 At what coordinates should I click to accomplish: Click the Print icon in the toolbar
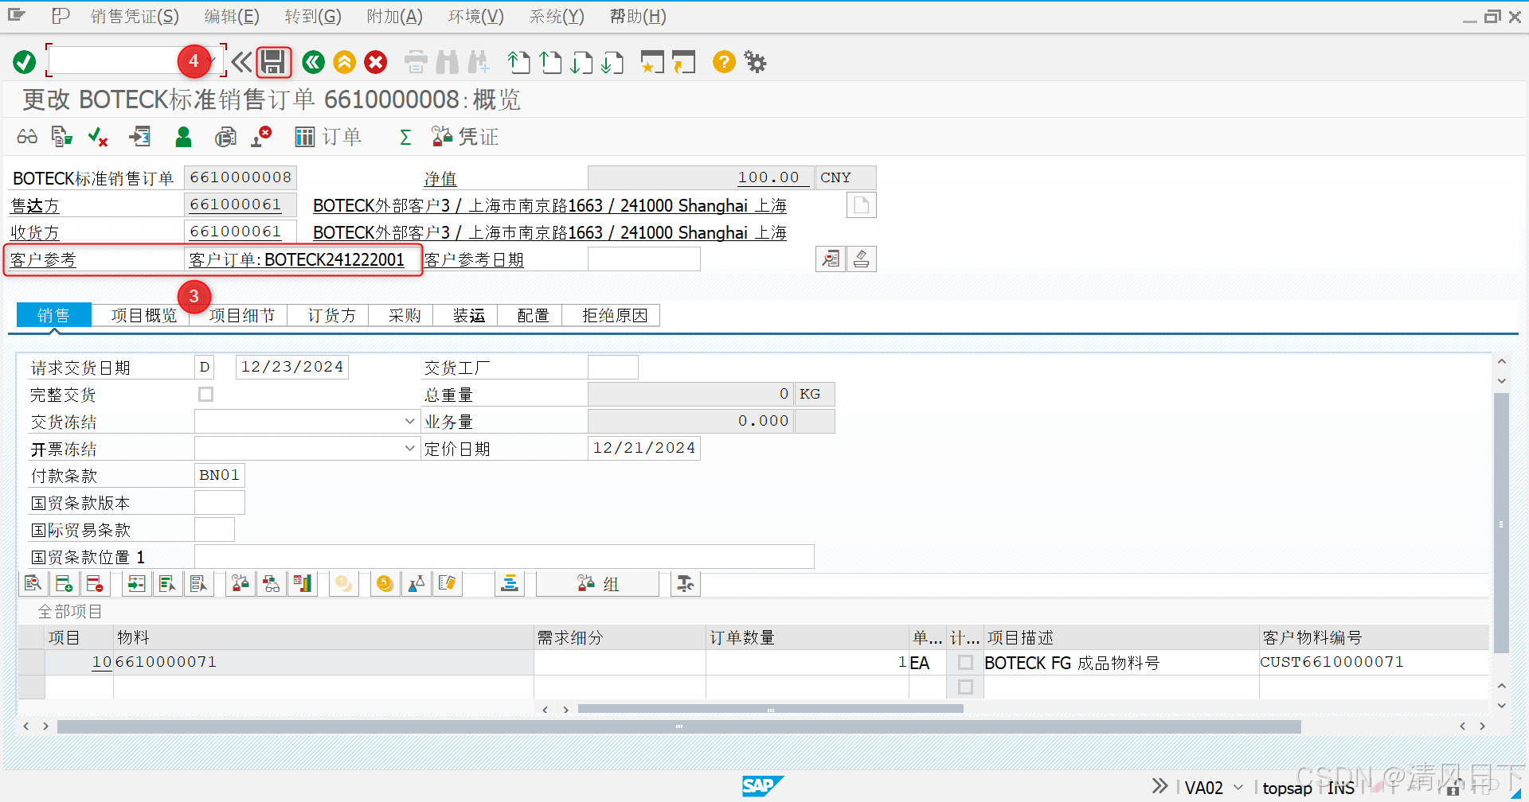click(416, 62)
